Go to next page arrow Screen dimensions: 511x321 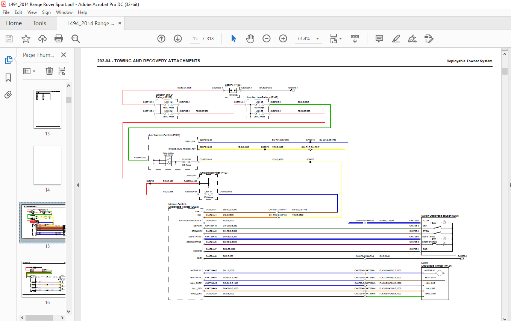click(x=178, y=39)
